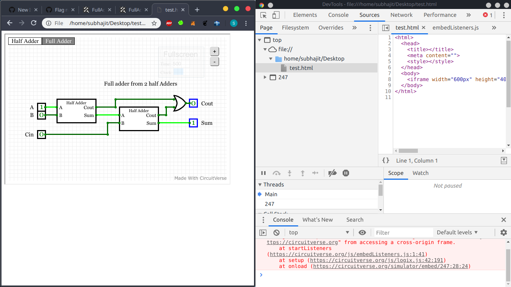Image resolution: width=511 pixels, height=287 pixels.
Task: Open the logix.js:42:191 link
Action: pos(377,260)
